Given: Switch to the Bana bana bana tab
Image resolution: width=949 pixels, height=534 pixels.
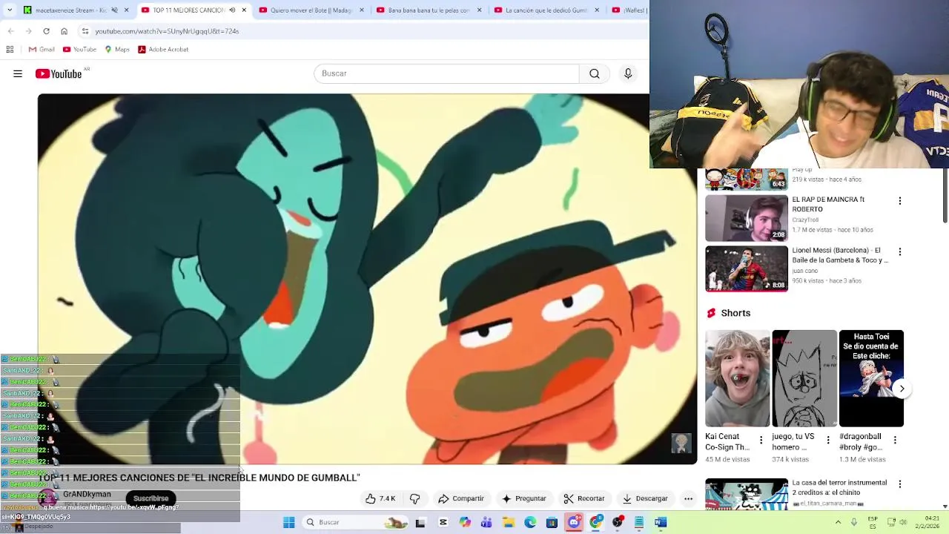Looking at the screenshot, I should [x=430, y=10].
